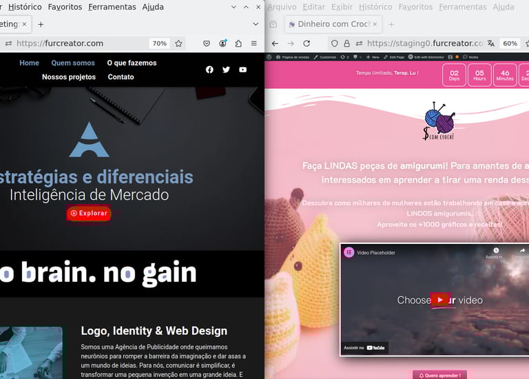Click the 60% zoom indicator in right window
This screenshot has width=529, height=379.
(x=510, y=43)
